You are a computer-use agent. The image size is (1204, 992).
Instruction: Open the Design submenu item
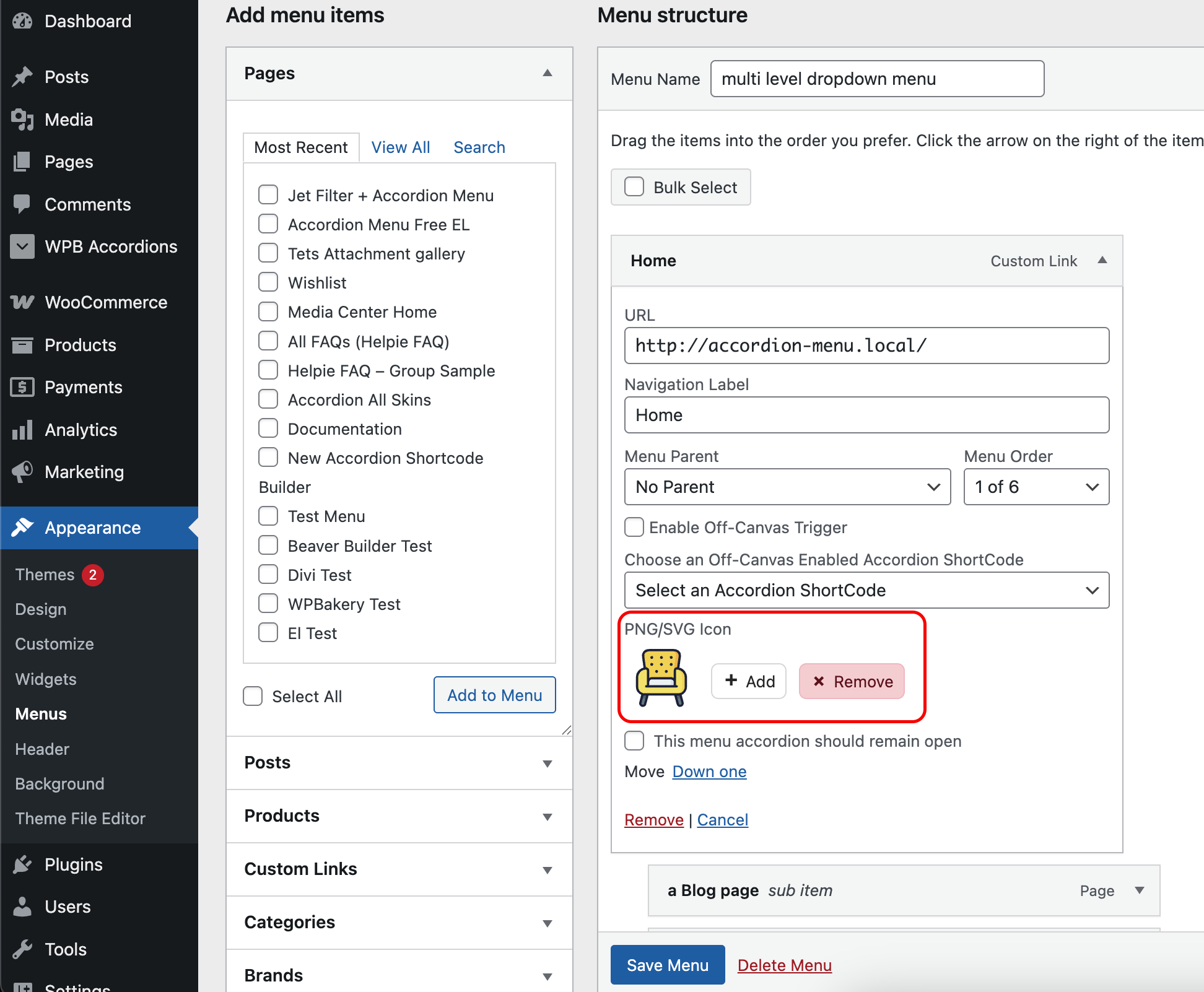[x=41, y=609]
